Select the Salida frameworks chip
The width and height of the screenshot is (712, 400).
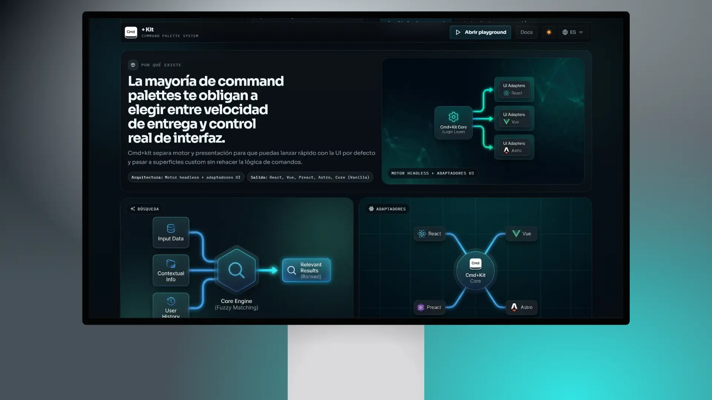click(310, 177)
